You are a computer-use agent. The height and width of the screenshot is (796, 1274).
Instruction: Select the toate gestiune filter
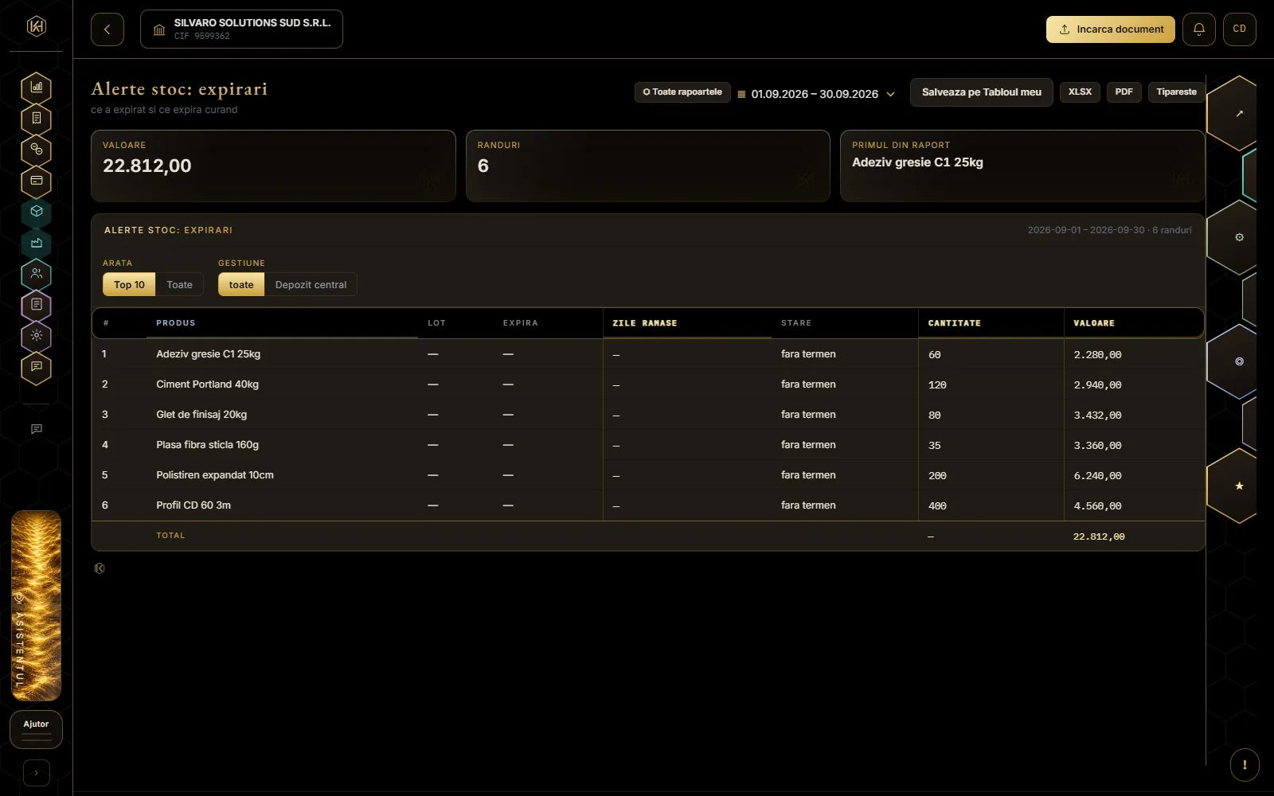point(241,285)
